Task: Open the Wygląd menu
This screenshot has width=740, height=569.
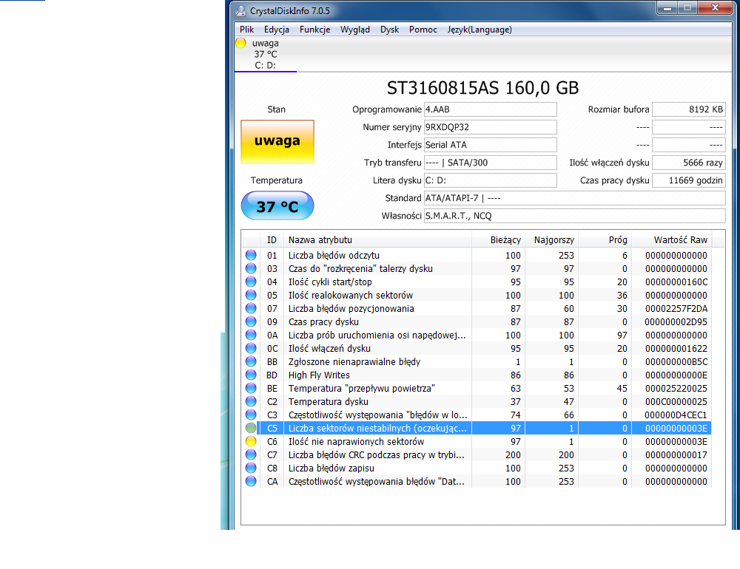Action: [355, 30]
